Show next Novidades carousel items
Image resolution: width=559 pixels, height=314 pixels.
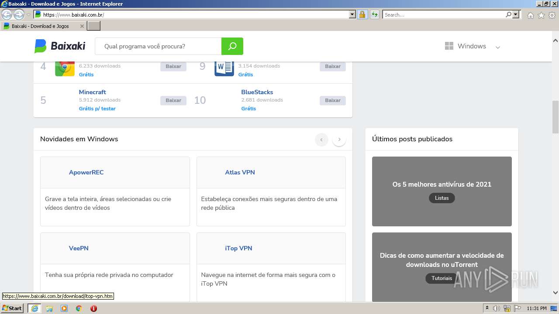pyautogui.click(x=339, y=140)
